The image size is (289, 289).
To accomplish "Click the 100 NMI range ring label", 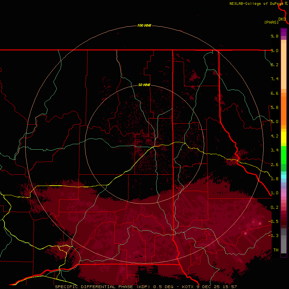I will [144, 25].
